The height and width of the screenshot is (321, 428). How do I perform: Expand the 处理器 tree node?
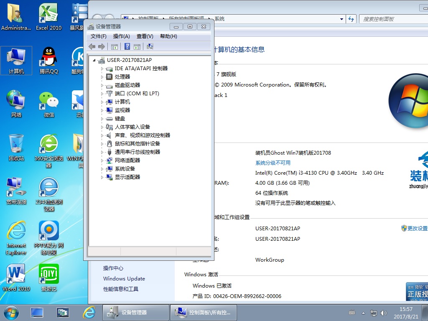tap(102, 77)
